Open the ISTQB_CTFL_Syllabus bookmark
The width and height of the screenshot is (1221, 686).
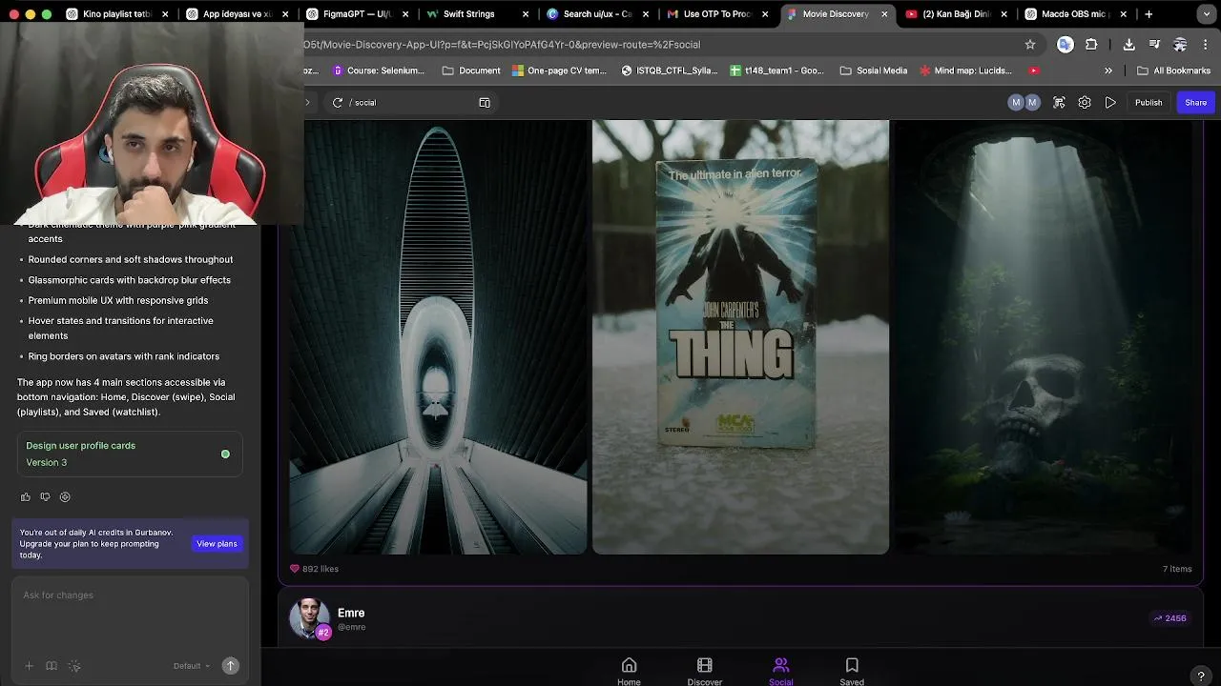pos(669,71)
